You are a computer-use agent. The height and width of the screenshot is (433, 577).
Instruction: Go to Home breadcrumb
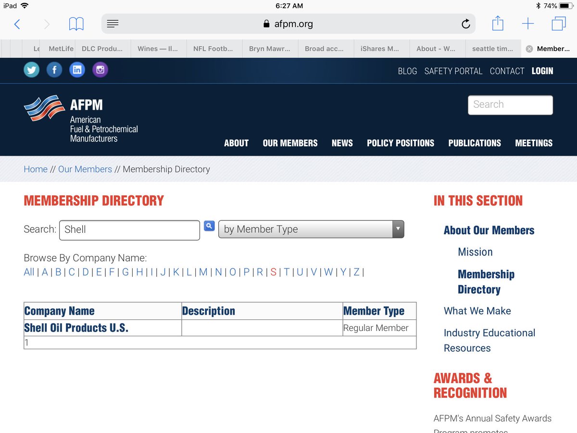pyautogui.click(x=36, y=169)
